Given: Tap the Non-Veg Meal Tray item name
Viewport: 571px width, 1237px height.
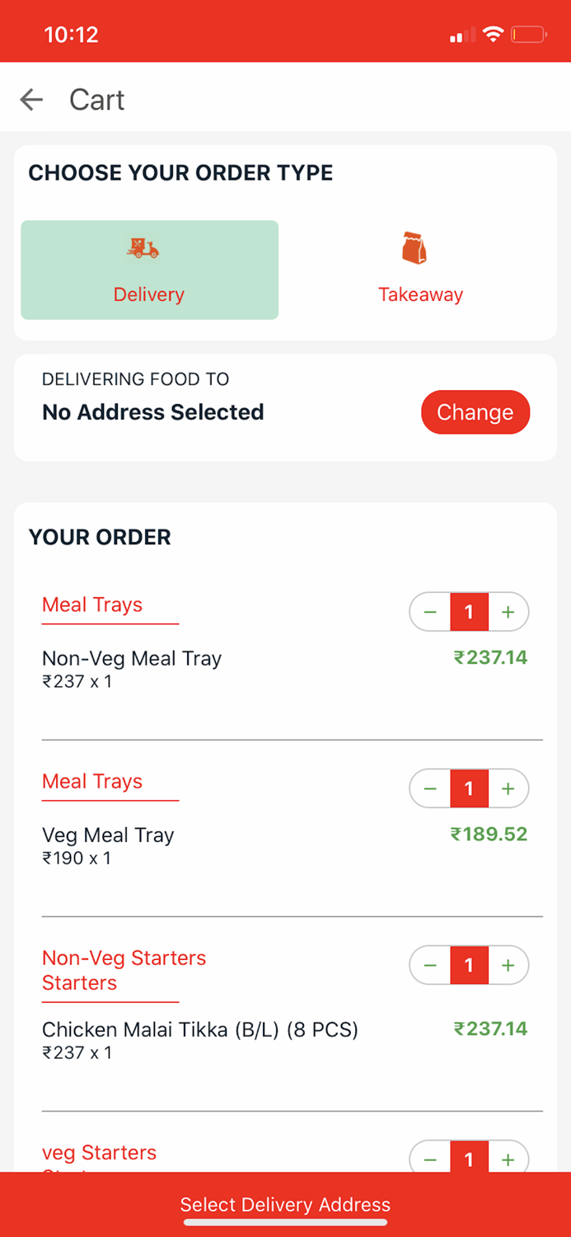Looking at the screenshot, I should point(132,658).
